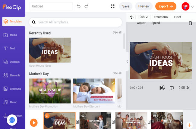Play the preview video
Viewport: 196px width, 129px height.
pos(162,88)
